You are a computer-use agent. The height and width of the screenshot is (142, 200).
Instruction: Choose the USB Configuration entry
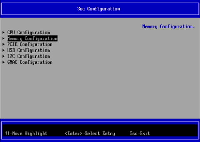coord(28,50)
